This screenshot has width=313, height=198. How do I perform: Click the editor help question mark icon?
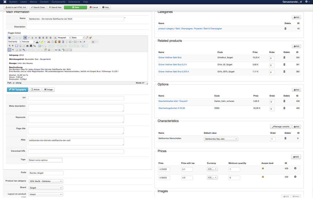click(x=9, y=38)
